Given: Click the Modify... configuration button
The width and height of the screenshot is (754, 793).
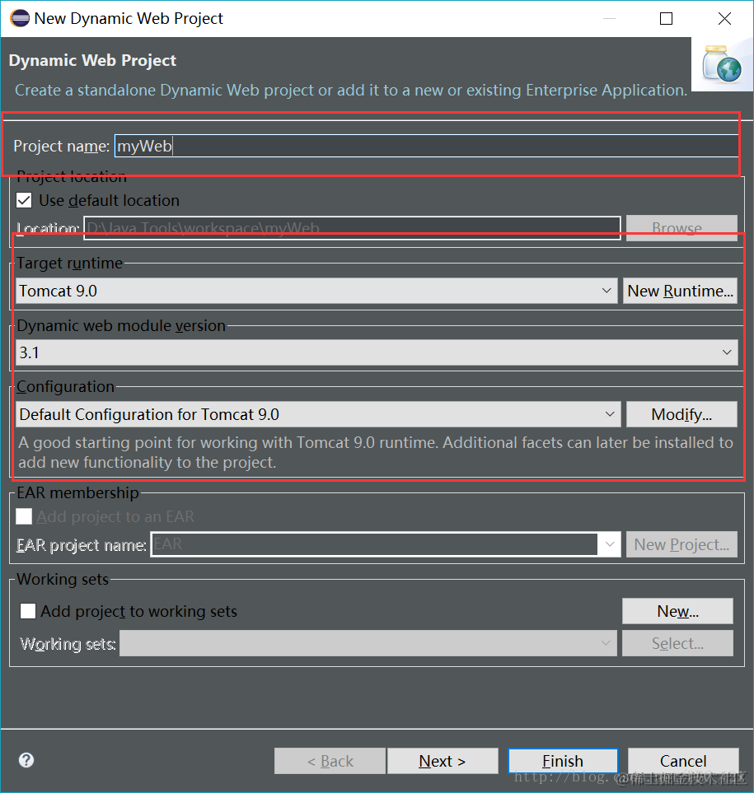Looking at the screenshot, I should click(x=681, y=414).
